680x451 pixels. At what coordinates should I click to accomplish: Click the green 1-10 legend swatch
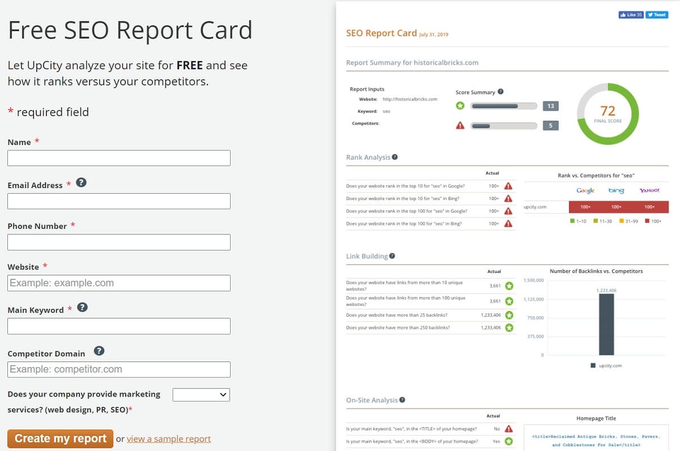pos(572,221)
